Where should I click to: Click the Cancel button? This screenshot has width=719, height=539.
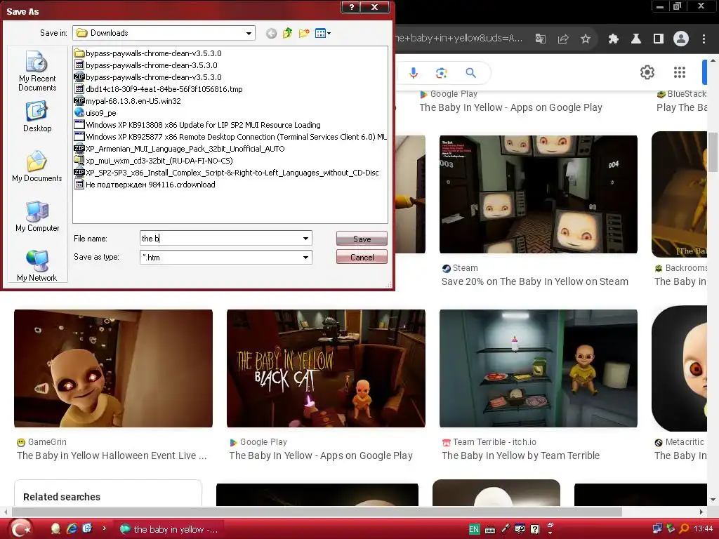362,257
